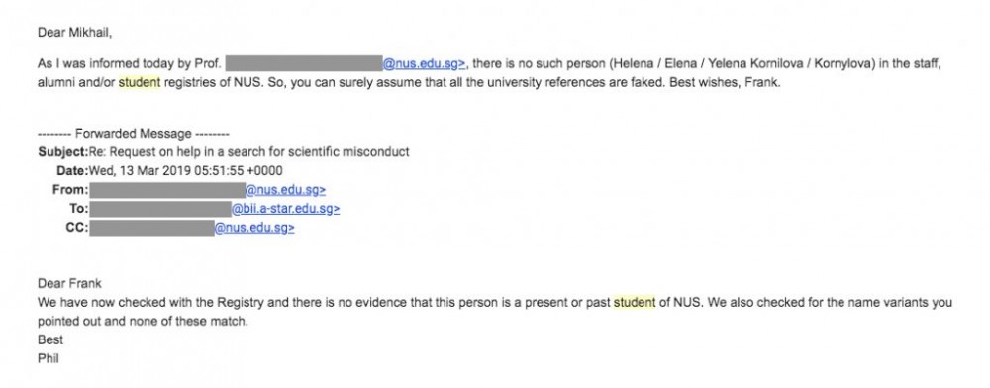990x388 pixels.
Task: Click highlighted word student in Phil's reply
Action: pos(635,302)
